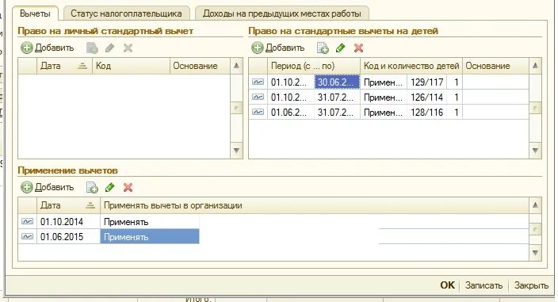
Task: Green plus icon next to personal deduction Добавить
Action: [x=27, y=48]
